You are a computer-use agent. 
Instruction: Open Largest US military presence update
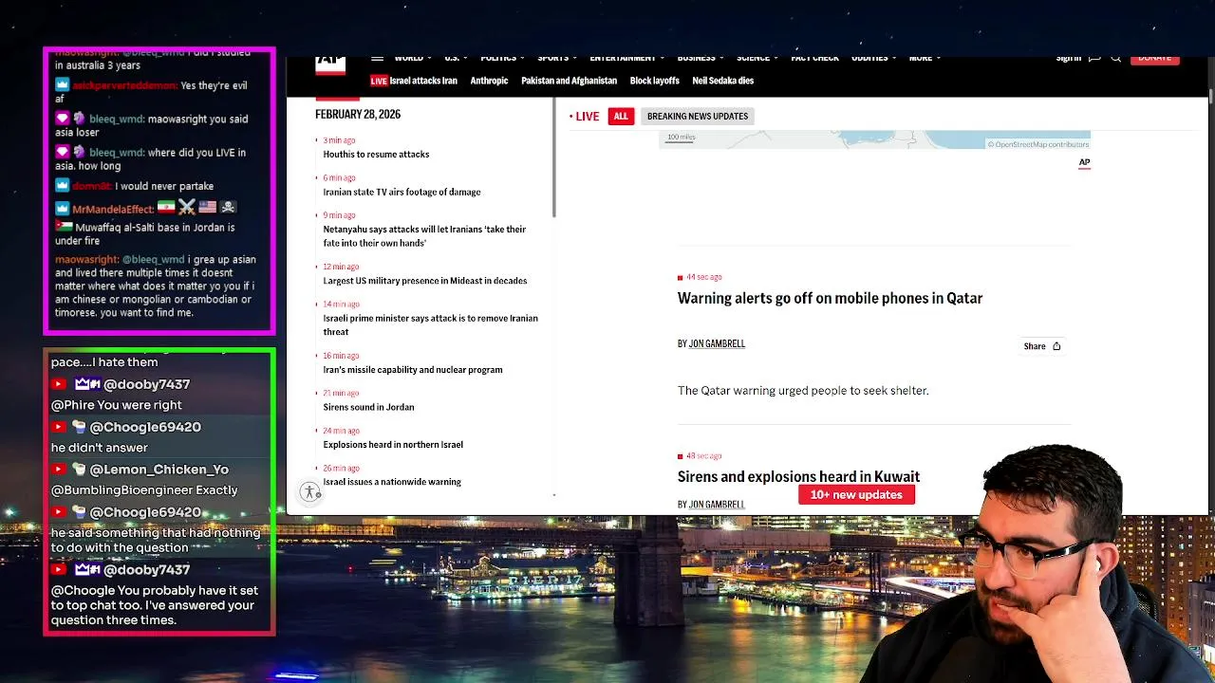pos(424,281)
